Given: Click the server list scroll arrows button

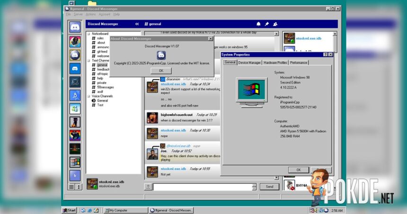Looking at the screenshot, I should [79, 187].
